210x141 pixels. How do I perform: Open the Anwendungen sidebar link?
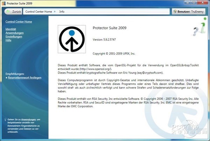(14, 33)
